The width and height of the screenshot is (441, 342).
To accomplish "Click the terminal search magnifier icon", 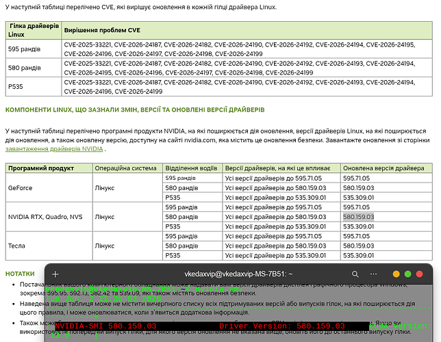I will pos(355,274).
